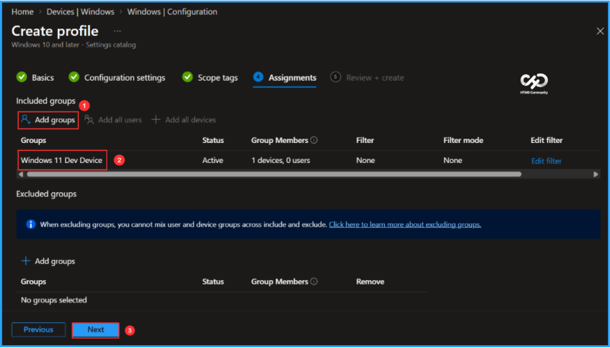This screenshot has height=348, width=610.
Task: Click the info icon beside excluded Group Members
Action: (x=314, y=282)
